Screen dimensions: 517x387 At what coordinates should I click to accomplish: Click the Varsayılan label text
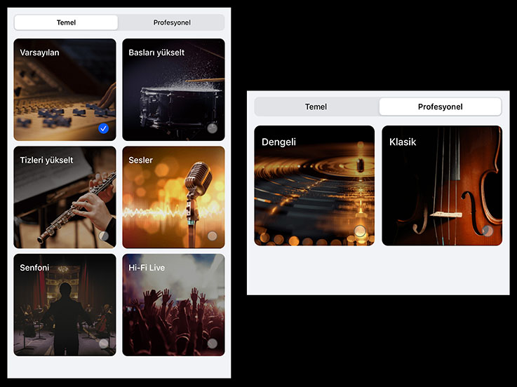point(39,53)
